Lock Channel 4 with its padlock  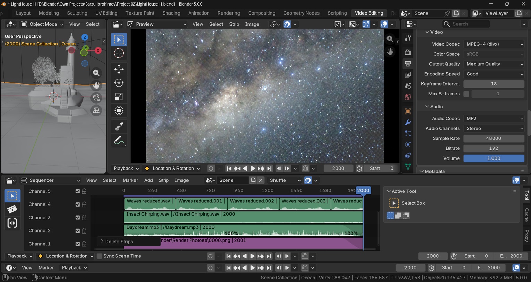coord(84,204)
